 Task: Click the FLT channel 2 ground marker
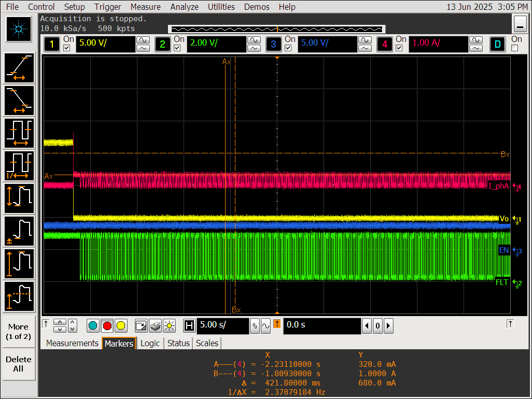(x=517, y=283)
